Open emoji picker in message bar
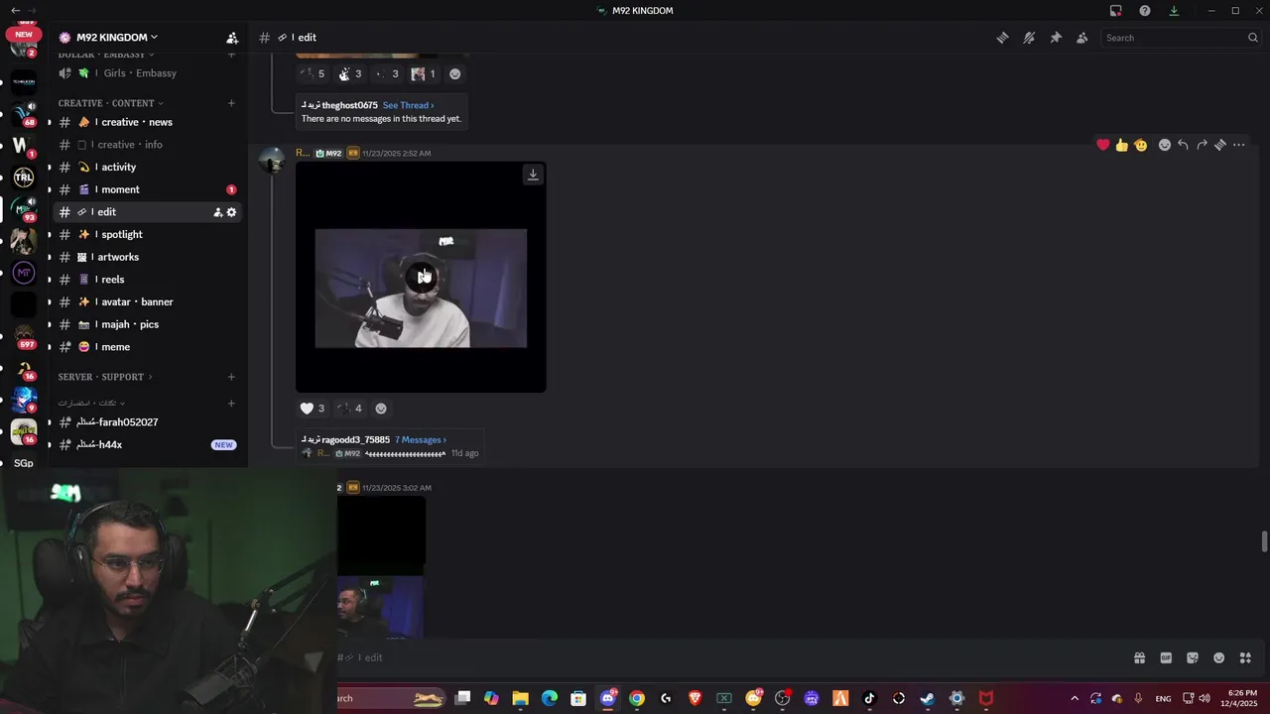 coord(1218,657)
